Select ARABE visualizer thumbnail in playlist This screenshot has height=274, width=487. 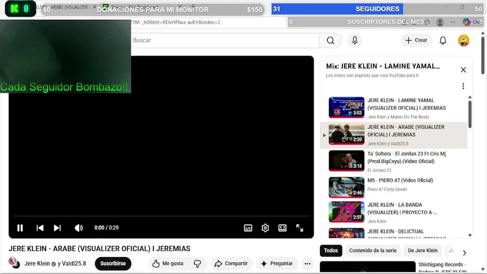347,134
